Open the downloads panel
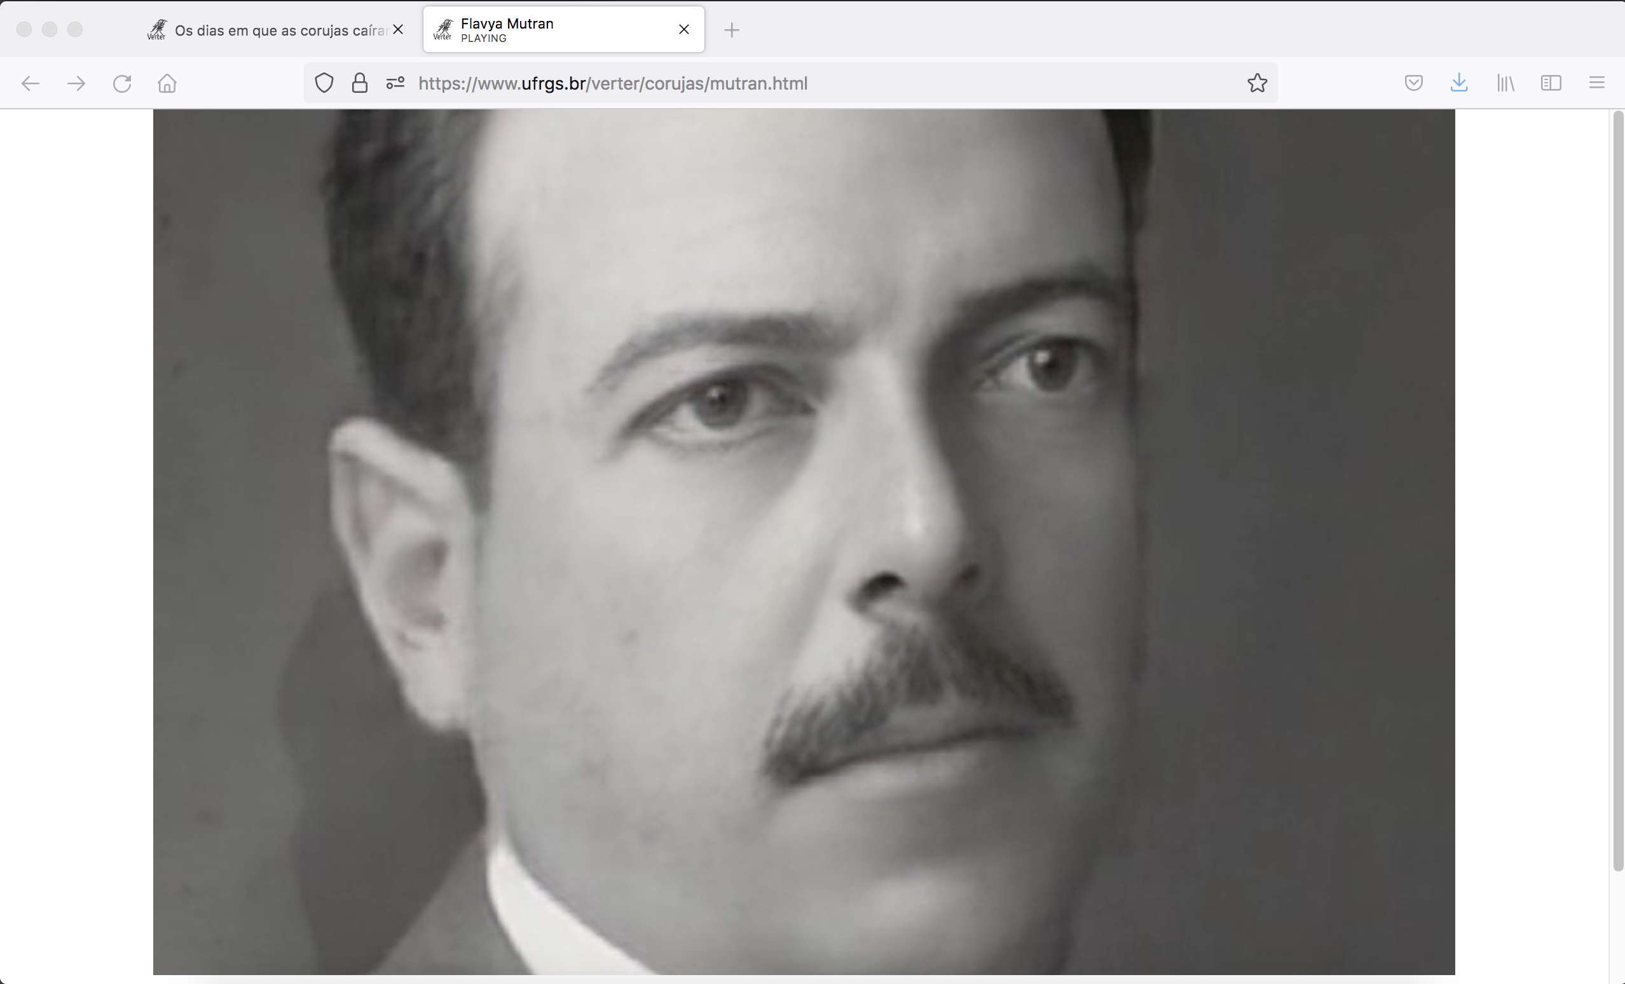Screen dimensions: 1625x984 (1459, 83)
